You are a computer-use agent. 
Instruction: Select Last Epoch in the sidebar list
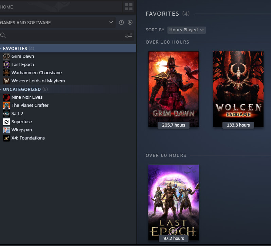(23, 64)
